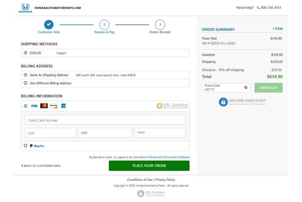Click the completed Customer Info checkmark step

pyautogui.click(x=49, y=25)
